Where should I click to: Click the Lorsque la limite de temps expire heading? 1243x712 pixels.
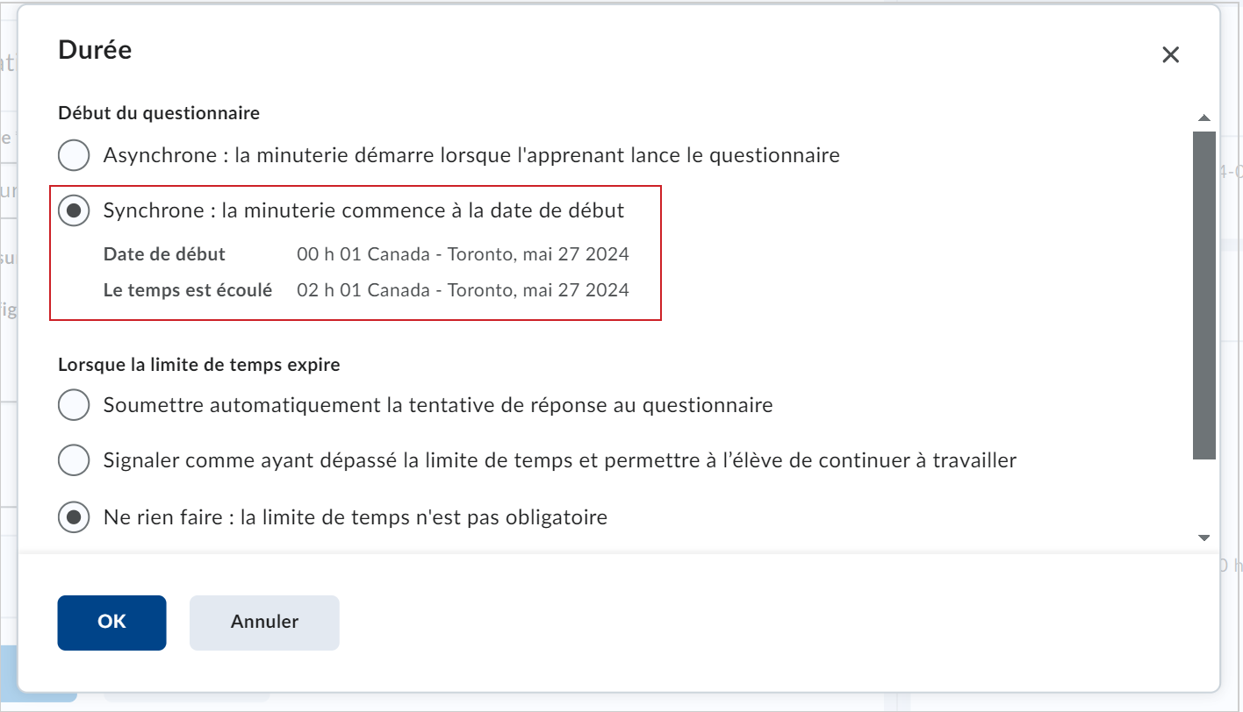[x=199, y=365]
